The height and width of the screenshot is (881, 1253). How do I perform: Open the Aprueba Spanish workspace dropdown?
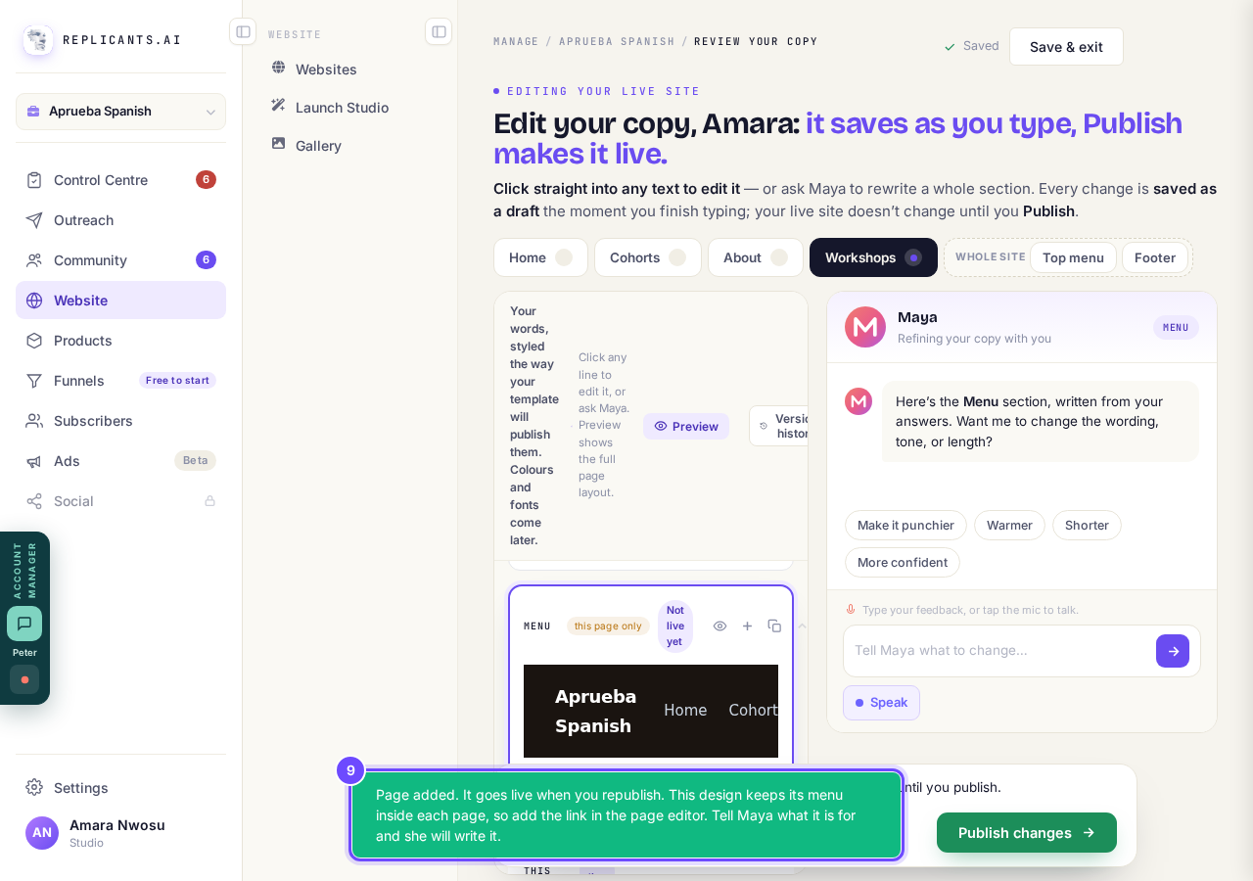coord(120,112)
